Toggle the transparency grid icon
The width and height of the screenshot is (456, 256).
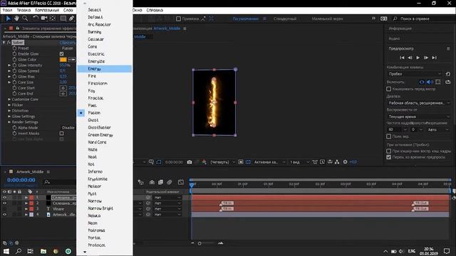[x=248, y=162]
